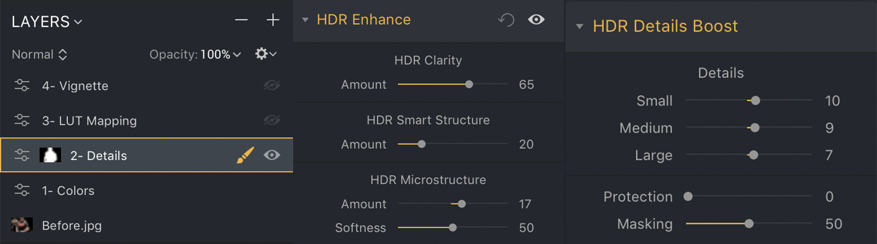Click the HDR Clarity Amount slider handle
The image size is (877, 244).
469,84
